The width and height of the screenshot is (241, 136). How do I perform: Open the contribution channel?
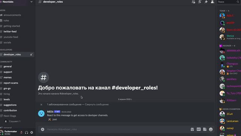10,110
